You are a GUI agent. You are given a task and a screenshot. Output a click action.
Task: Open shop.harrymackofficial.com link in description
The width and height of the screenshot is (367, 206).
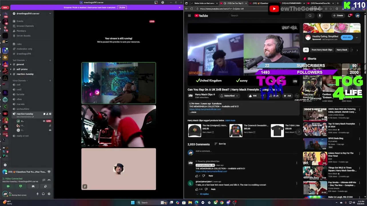coord(205,109)
